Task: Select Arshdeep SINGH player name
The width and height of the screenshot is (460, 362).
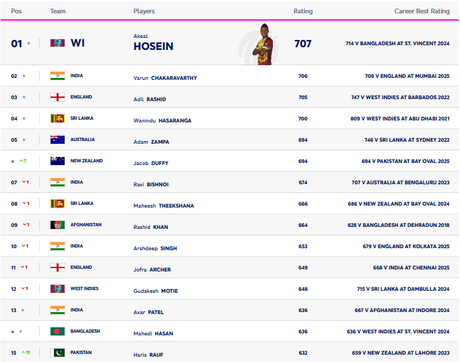Action: [x=155, y=248]
